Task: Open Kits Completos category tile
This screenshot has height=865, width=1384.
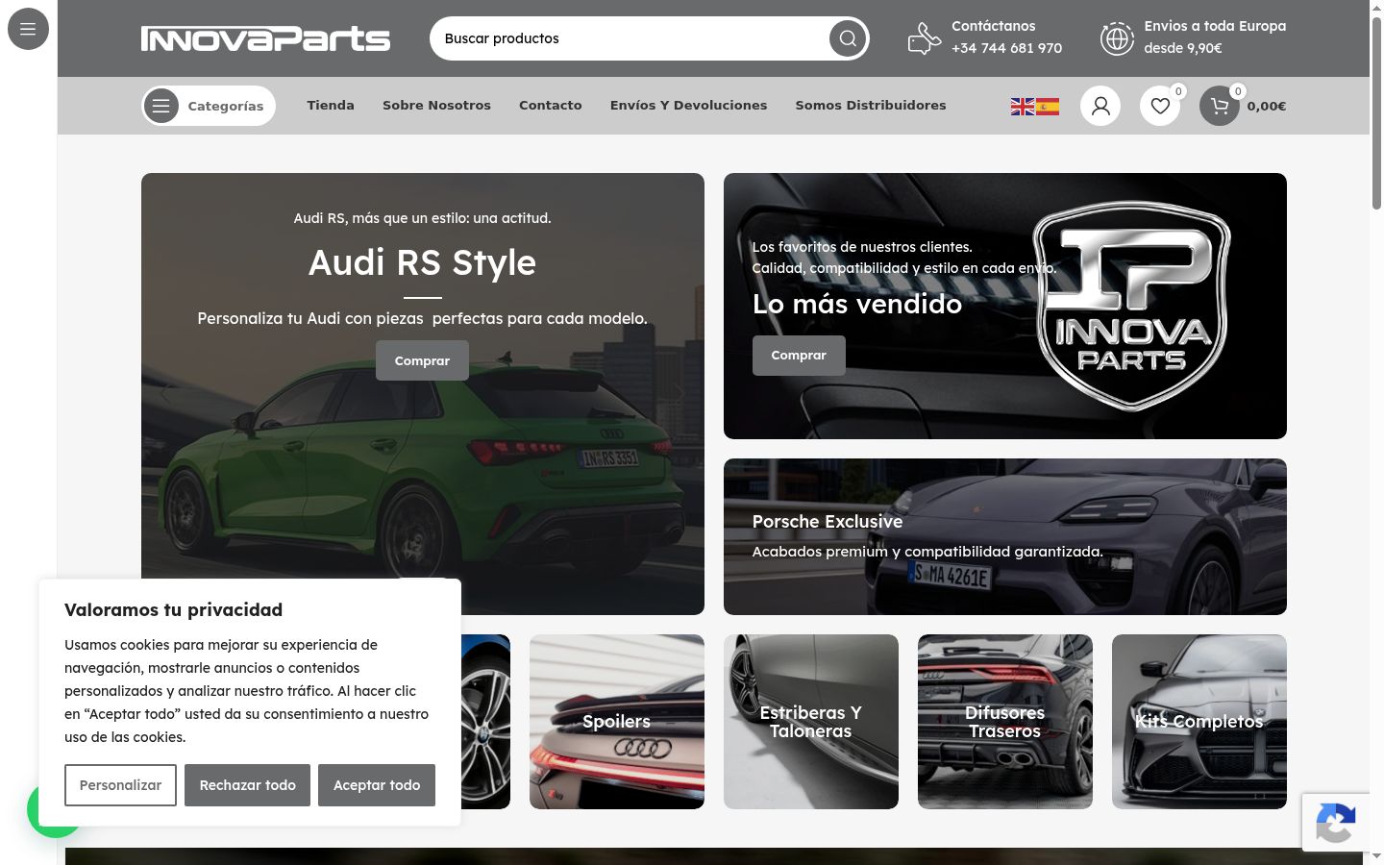Action: [x=1199, y=722]
